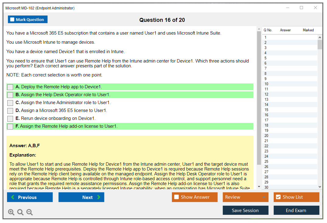The image size is (327, 223).
Task: Click the End Exam button
Action: tap(296, 210)
